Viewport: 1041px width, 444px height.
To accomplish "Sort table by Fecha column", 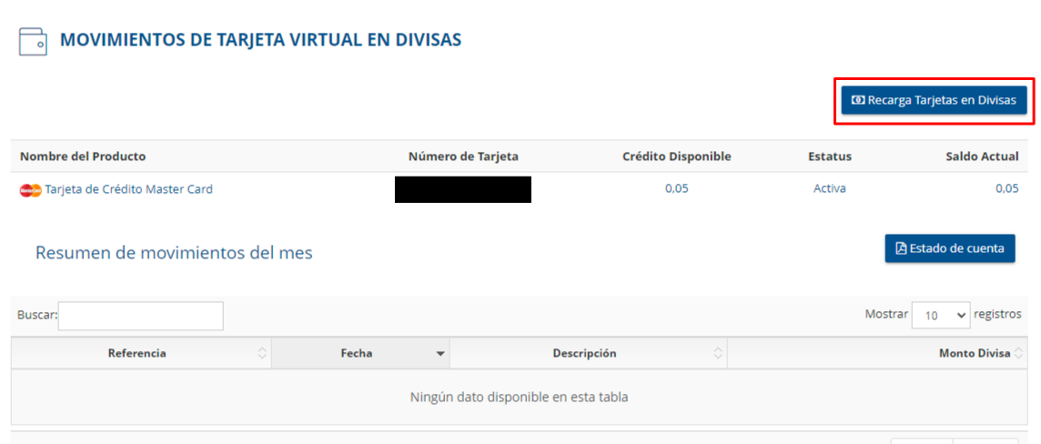I will click(360, 353).
